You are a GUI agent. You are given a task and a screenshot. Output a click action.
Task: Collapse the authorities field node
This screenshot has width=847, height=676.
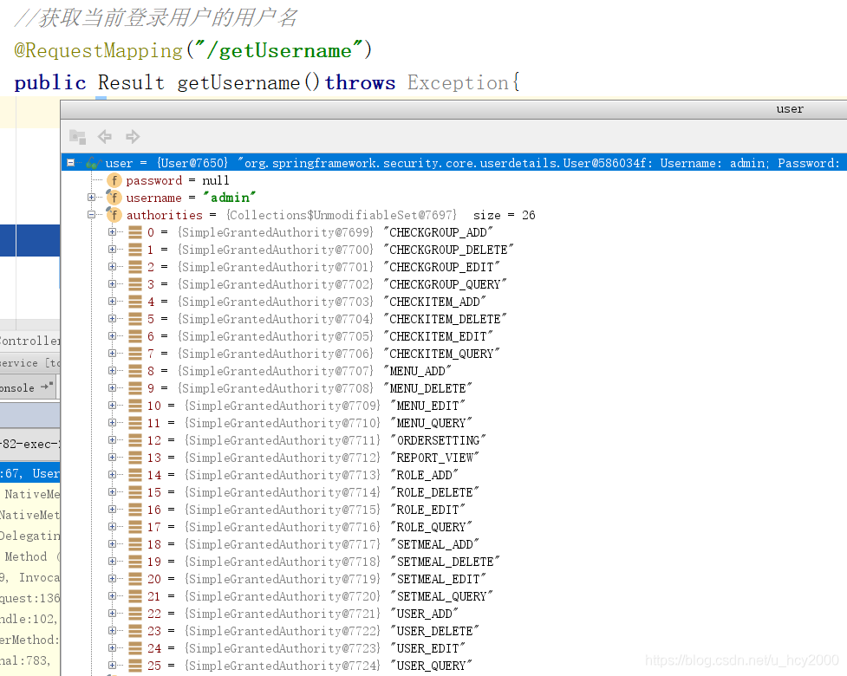[91, 214]
